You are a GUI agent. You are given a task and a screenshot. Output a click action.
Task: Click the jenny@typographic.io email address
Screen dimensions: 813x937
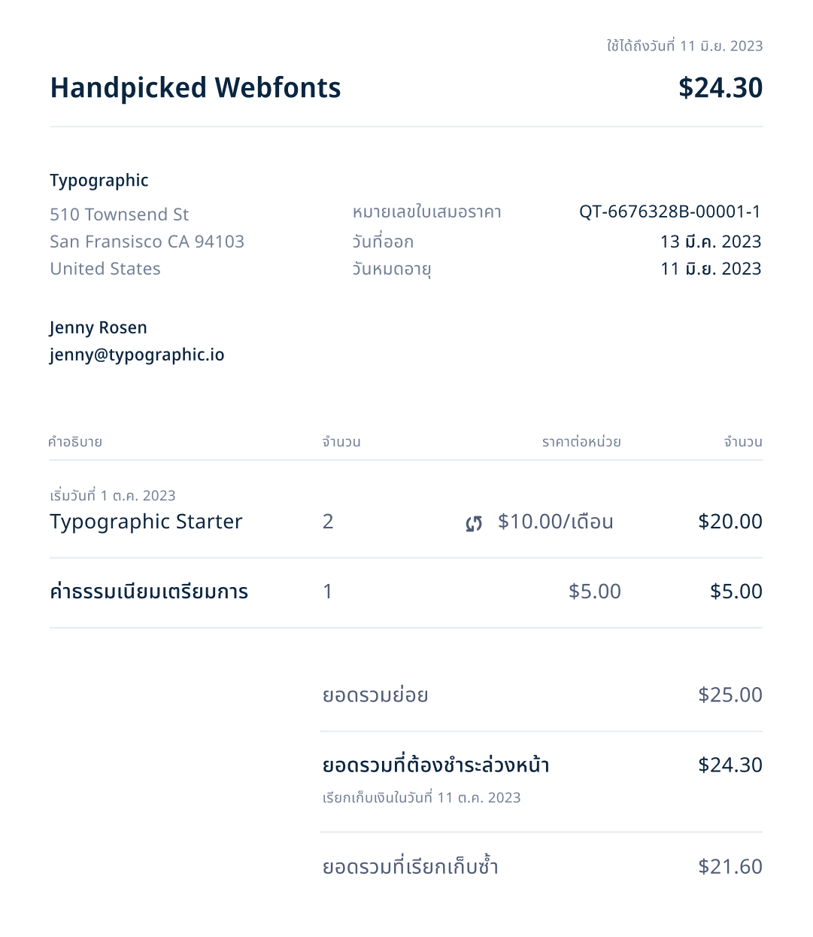137,355
